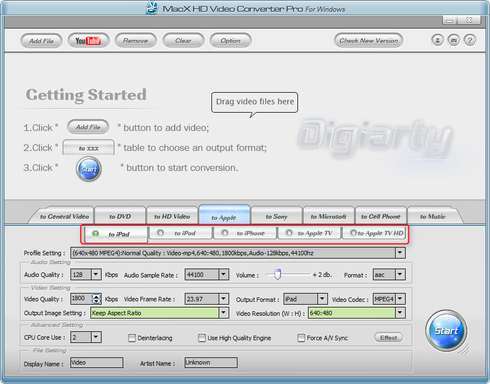The height and width of the screenshot is (384, 490).
Task: Open the Video Frame Rate dropdown
Action: (x=224, y=299)
